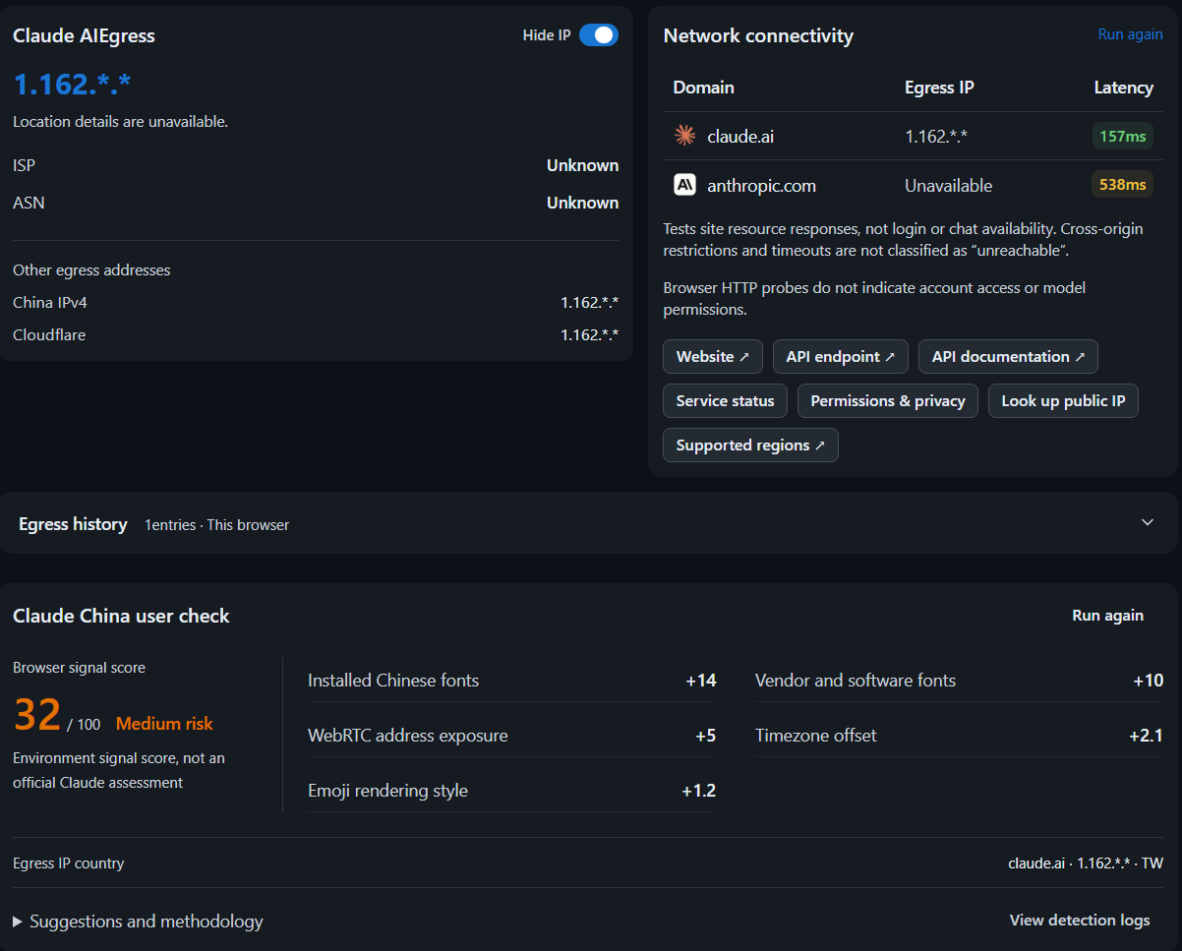This screenshot has width=1182, height=951.
Task: Expand the Egress history chevron
Action: pyautogui.click(x=1148, y=522)
